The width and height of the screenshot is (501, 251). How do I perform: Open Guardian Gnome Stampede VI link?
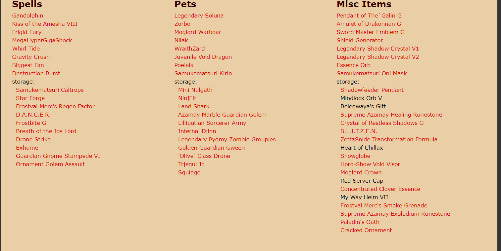[58, 156]
